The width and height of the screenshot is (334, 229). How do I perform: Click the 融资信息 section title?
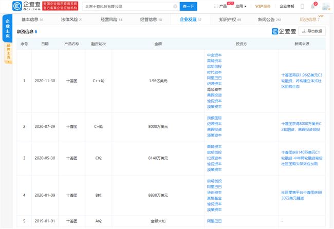25,31
